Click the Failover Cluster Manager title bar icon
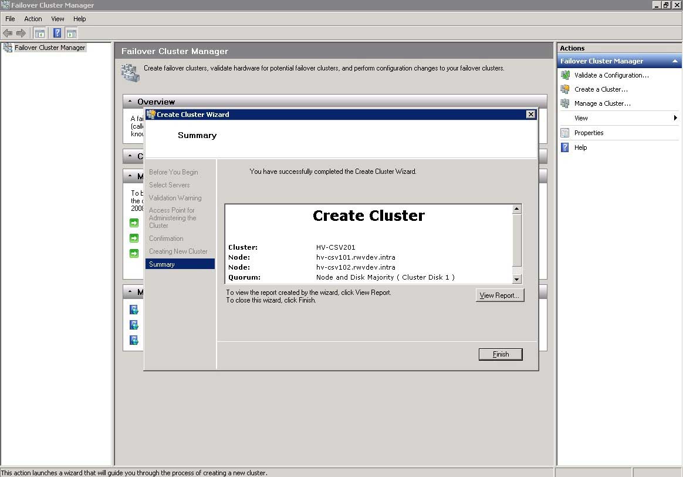Image resolution: width=683 pixels, height=477 pixels. click(x=5, y=5)
